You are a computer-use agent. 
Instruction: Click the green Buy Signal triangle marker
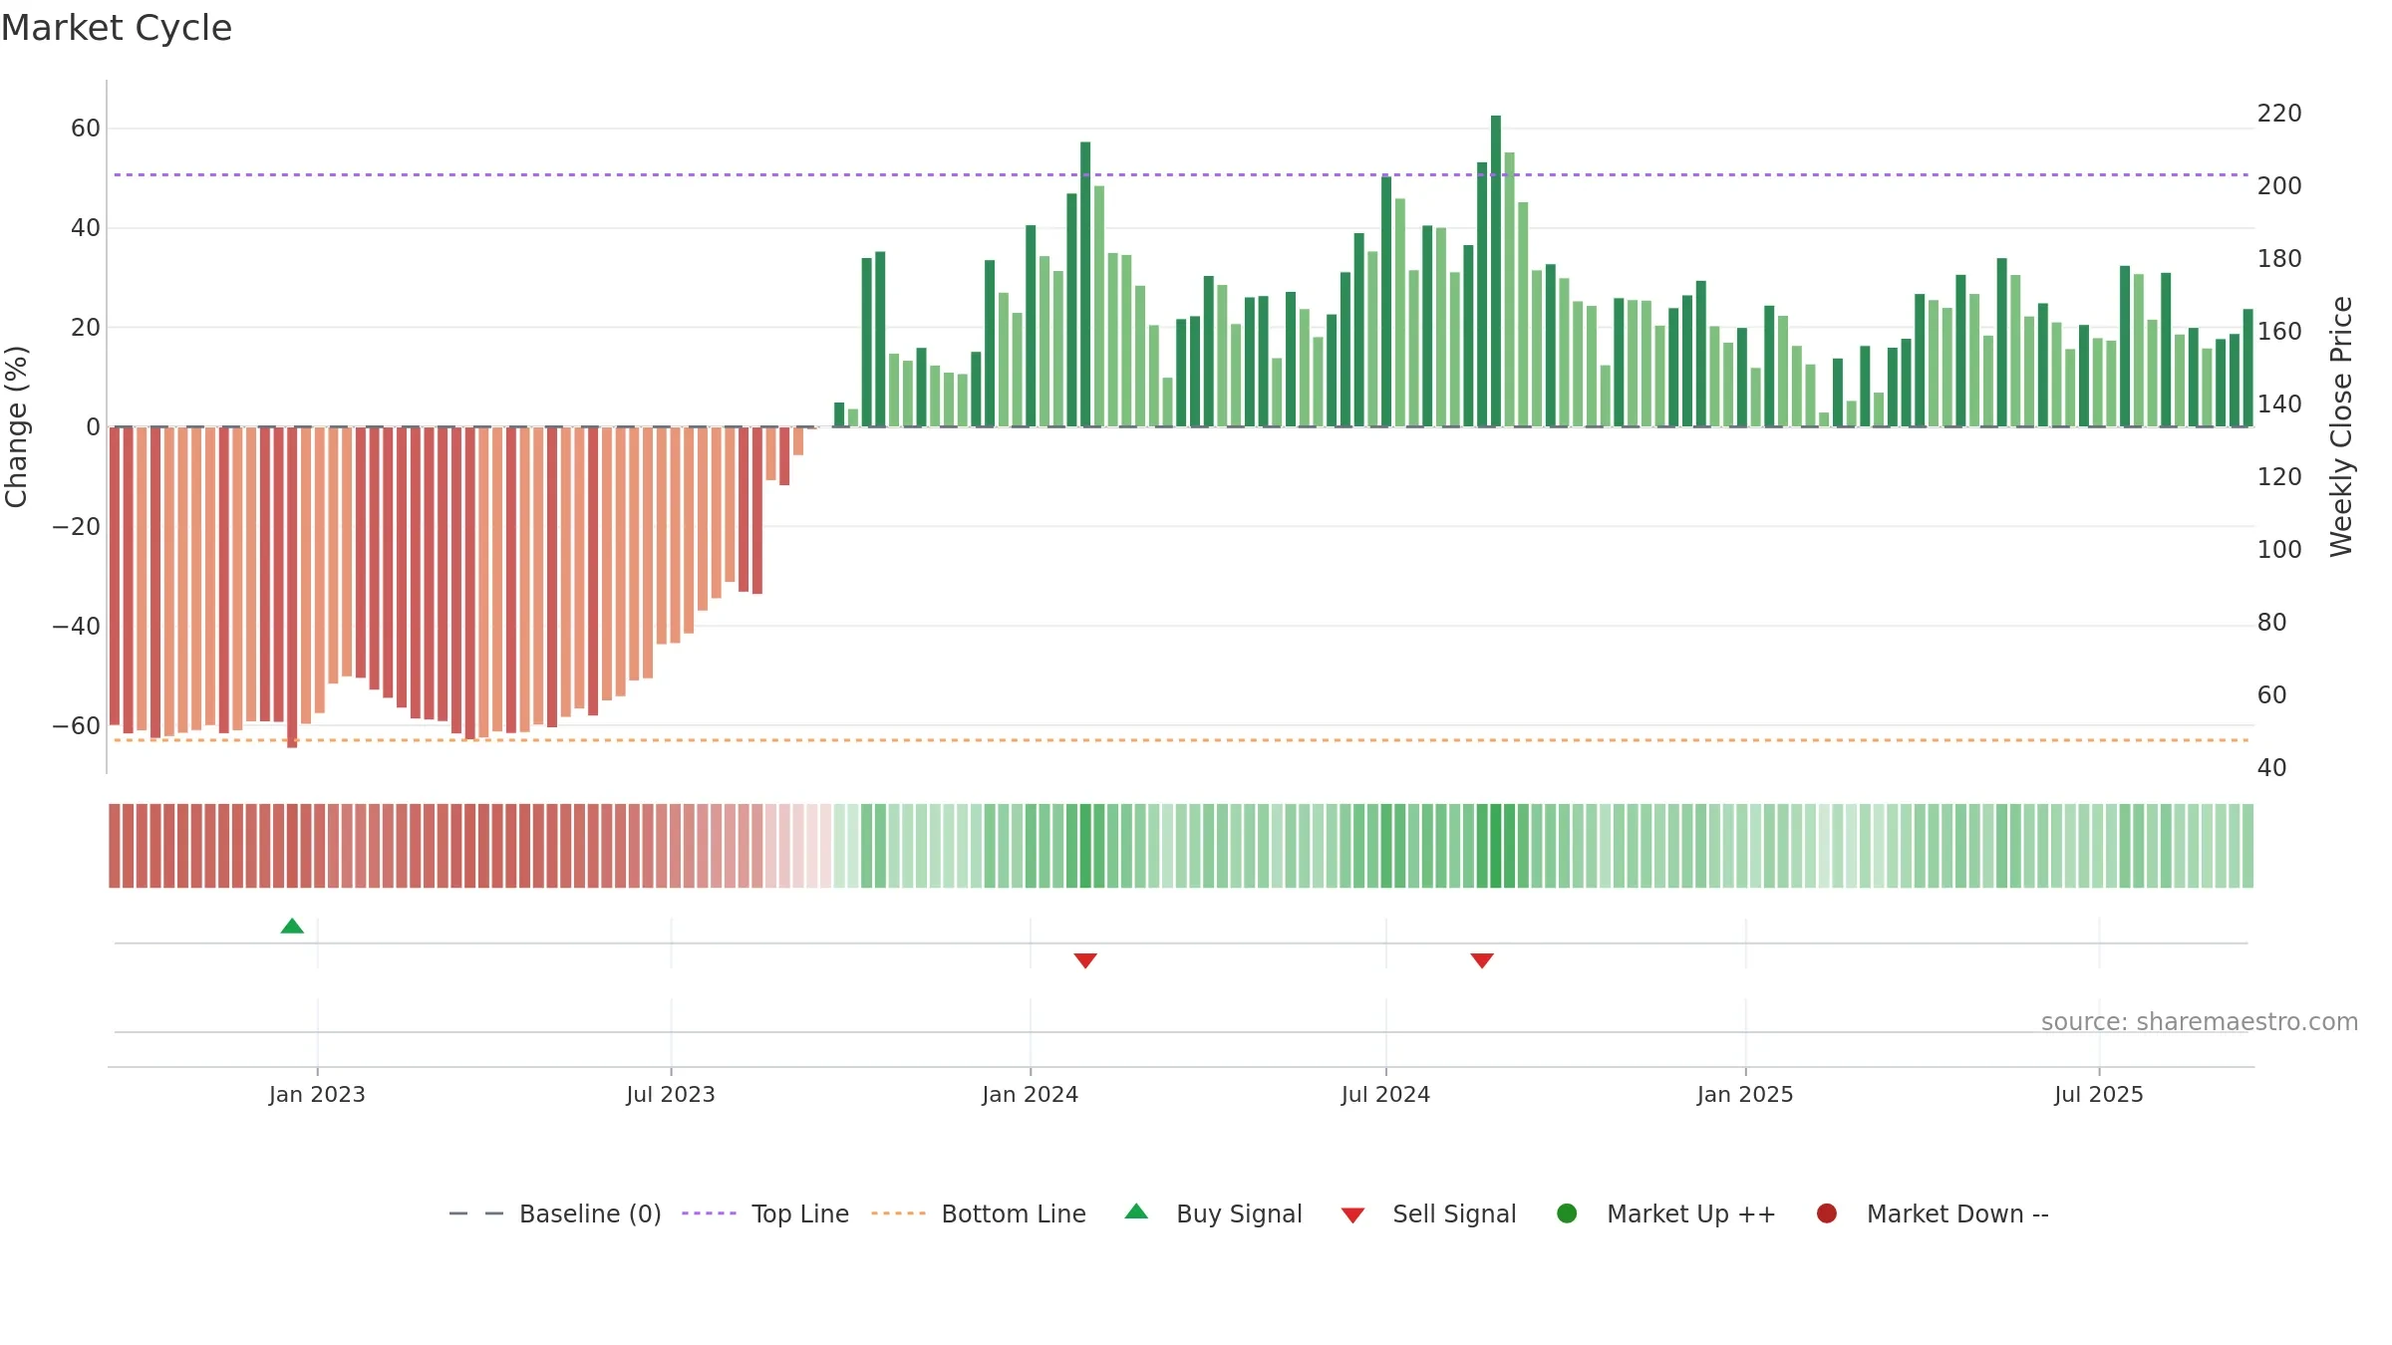pyautogui.click(x=292, y=926)
